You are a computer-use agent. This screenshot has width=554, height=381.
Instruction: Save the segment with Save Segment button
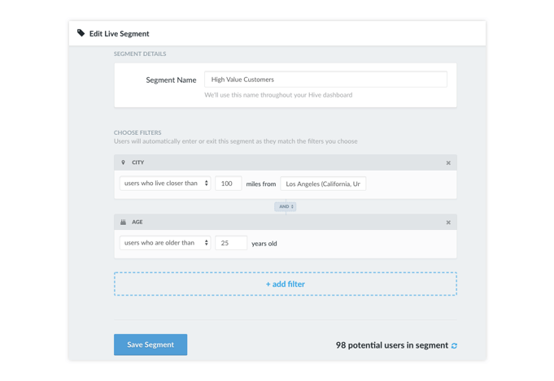[x=150, y=344]
